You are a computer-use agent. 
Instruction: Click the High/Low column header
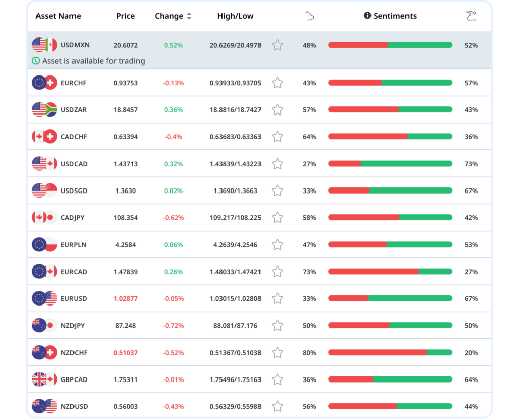coord(235,16)
